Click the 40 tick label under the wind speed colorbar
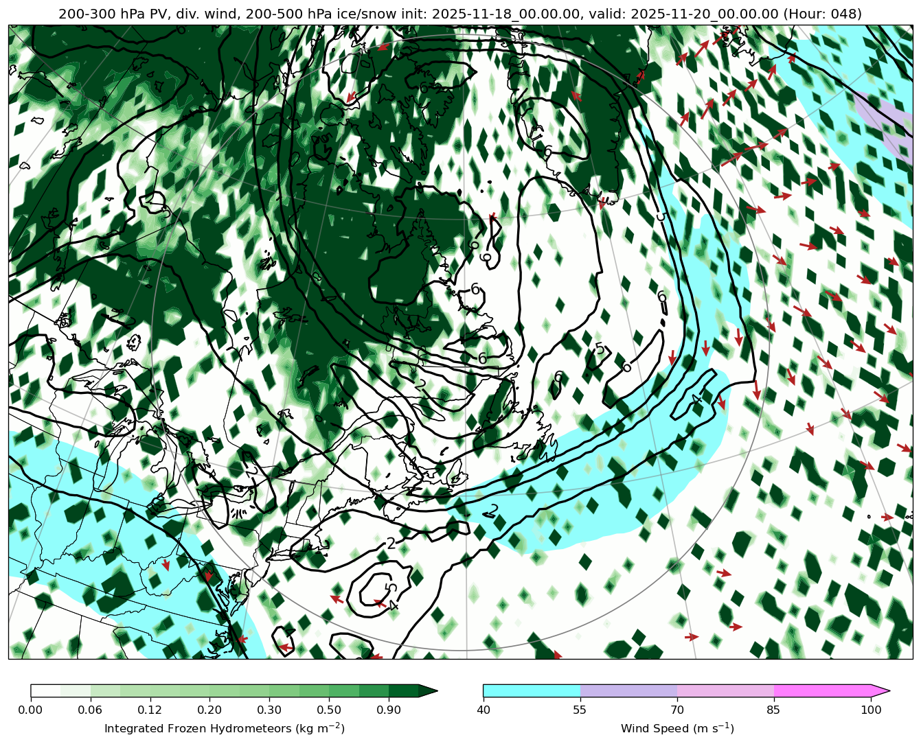The height and width of the screenshot is (744, 921). [483, 710]
